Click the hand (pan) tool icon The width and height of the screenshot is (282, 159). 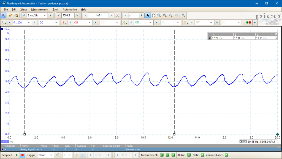pyautogui.click(x=153, y=15)
